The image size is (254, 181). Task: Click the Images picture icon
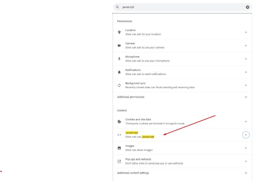pos(119,148)
